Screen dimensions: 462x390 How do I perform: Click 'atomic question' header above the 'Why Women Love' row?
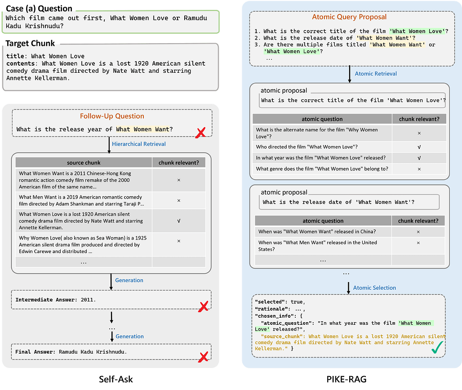pos(322,119)
